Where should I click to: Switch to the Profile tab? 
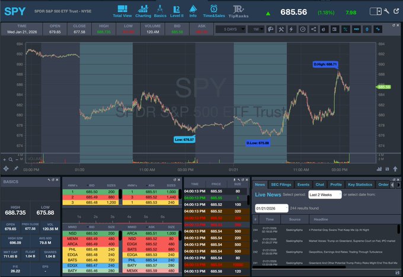pyautogui.click(x=336, y=184)
